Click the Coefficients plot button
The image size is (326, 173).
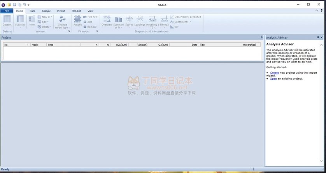pyautogui.click(x=179, y=22)
